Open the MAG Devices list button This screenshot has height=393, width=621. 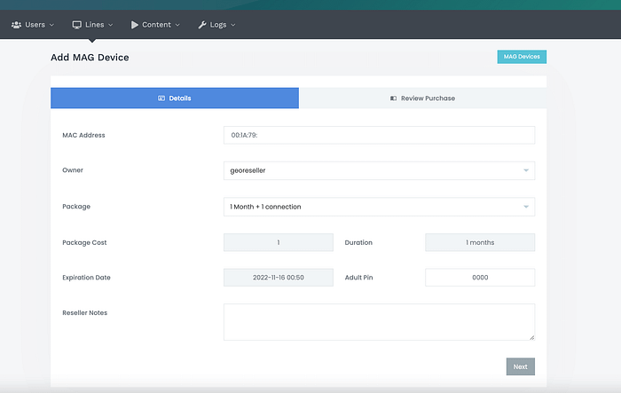522,57
